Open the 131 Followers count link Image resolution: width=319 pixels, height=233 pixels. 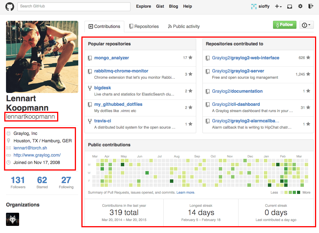coord(18,183)
